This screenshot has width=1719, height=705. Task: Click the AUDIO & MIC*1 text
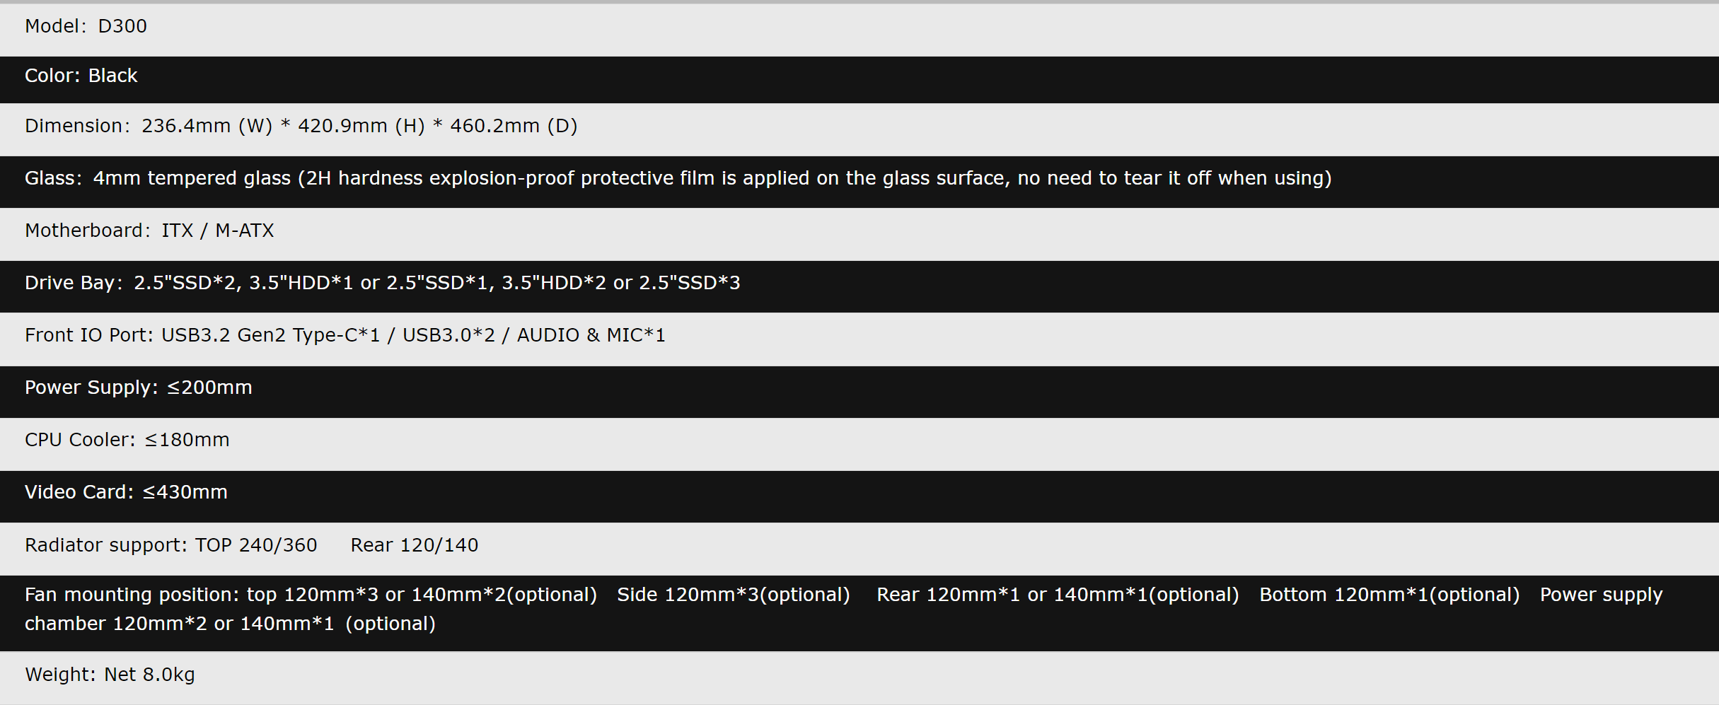point(591,336)
